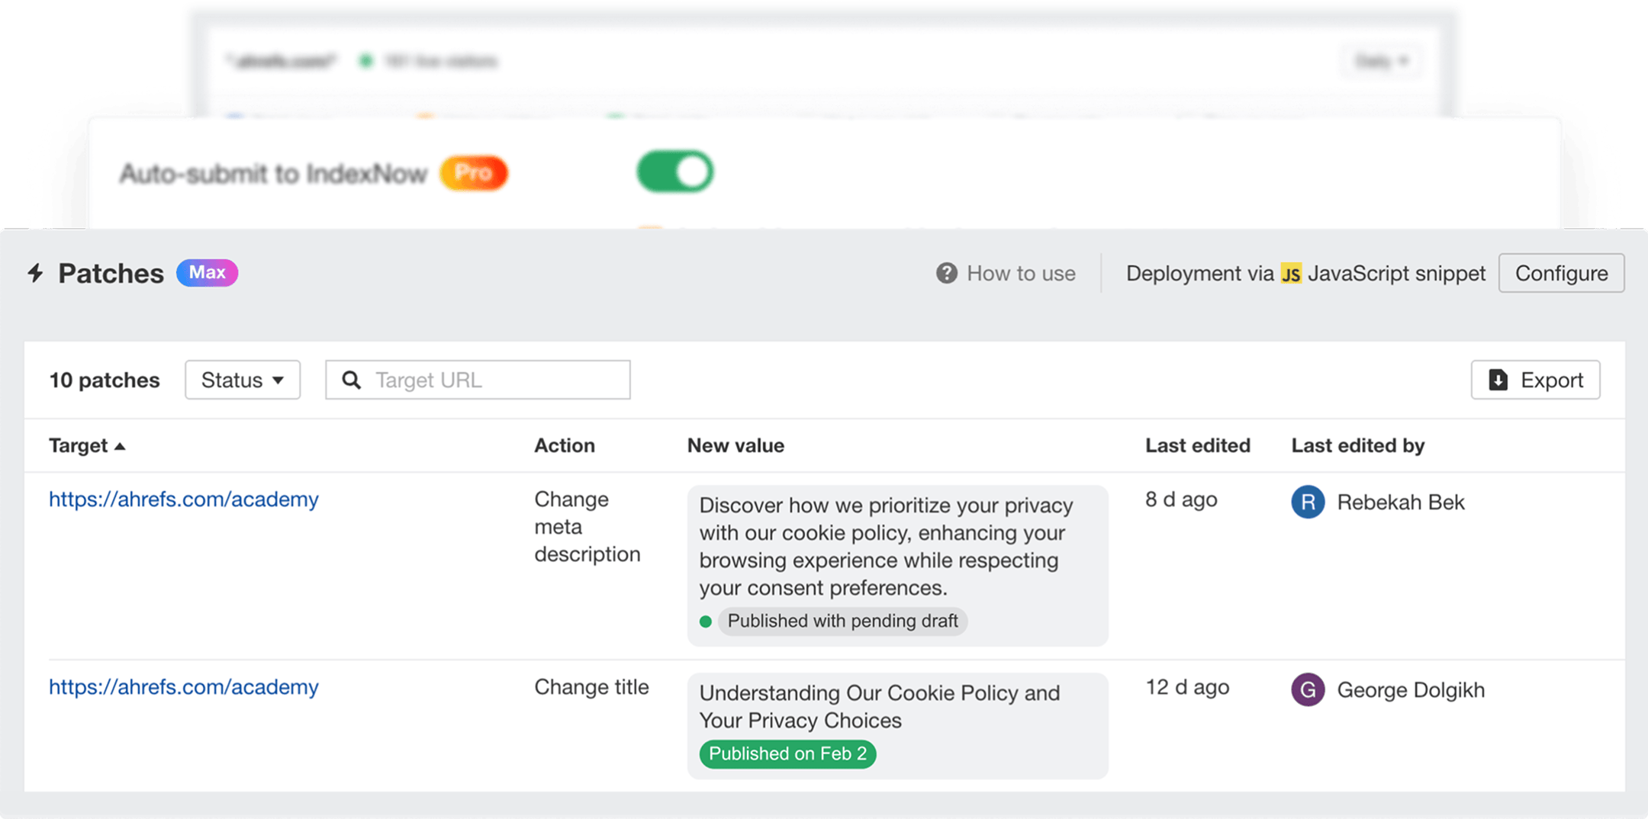Click Rebekah Bek's avatar icon

(x=1307, y=503)
